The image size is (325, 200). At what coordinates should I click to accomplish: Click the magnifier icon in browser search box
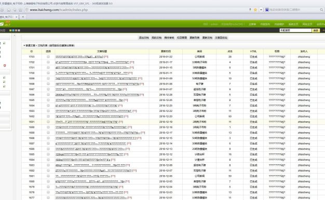click(x=321, y=10)
